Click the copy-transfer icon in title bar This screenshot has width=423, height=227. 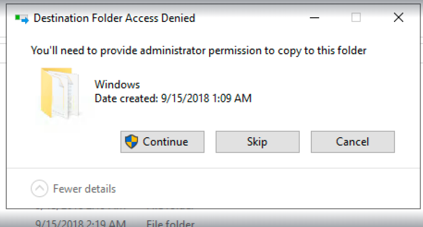[22, 18]
